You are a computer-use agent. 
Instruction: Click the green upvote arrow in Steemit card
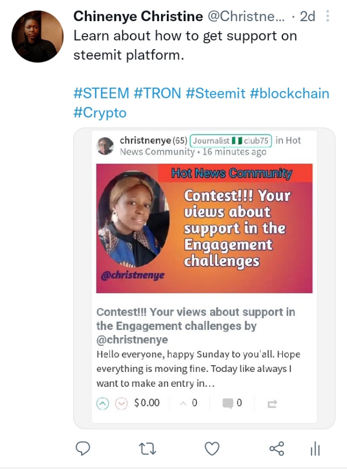(x=102, y=403)
